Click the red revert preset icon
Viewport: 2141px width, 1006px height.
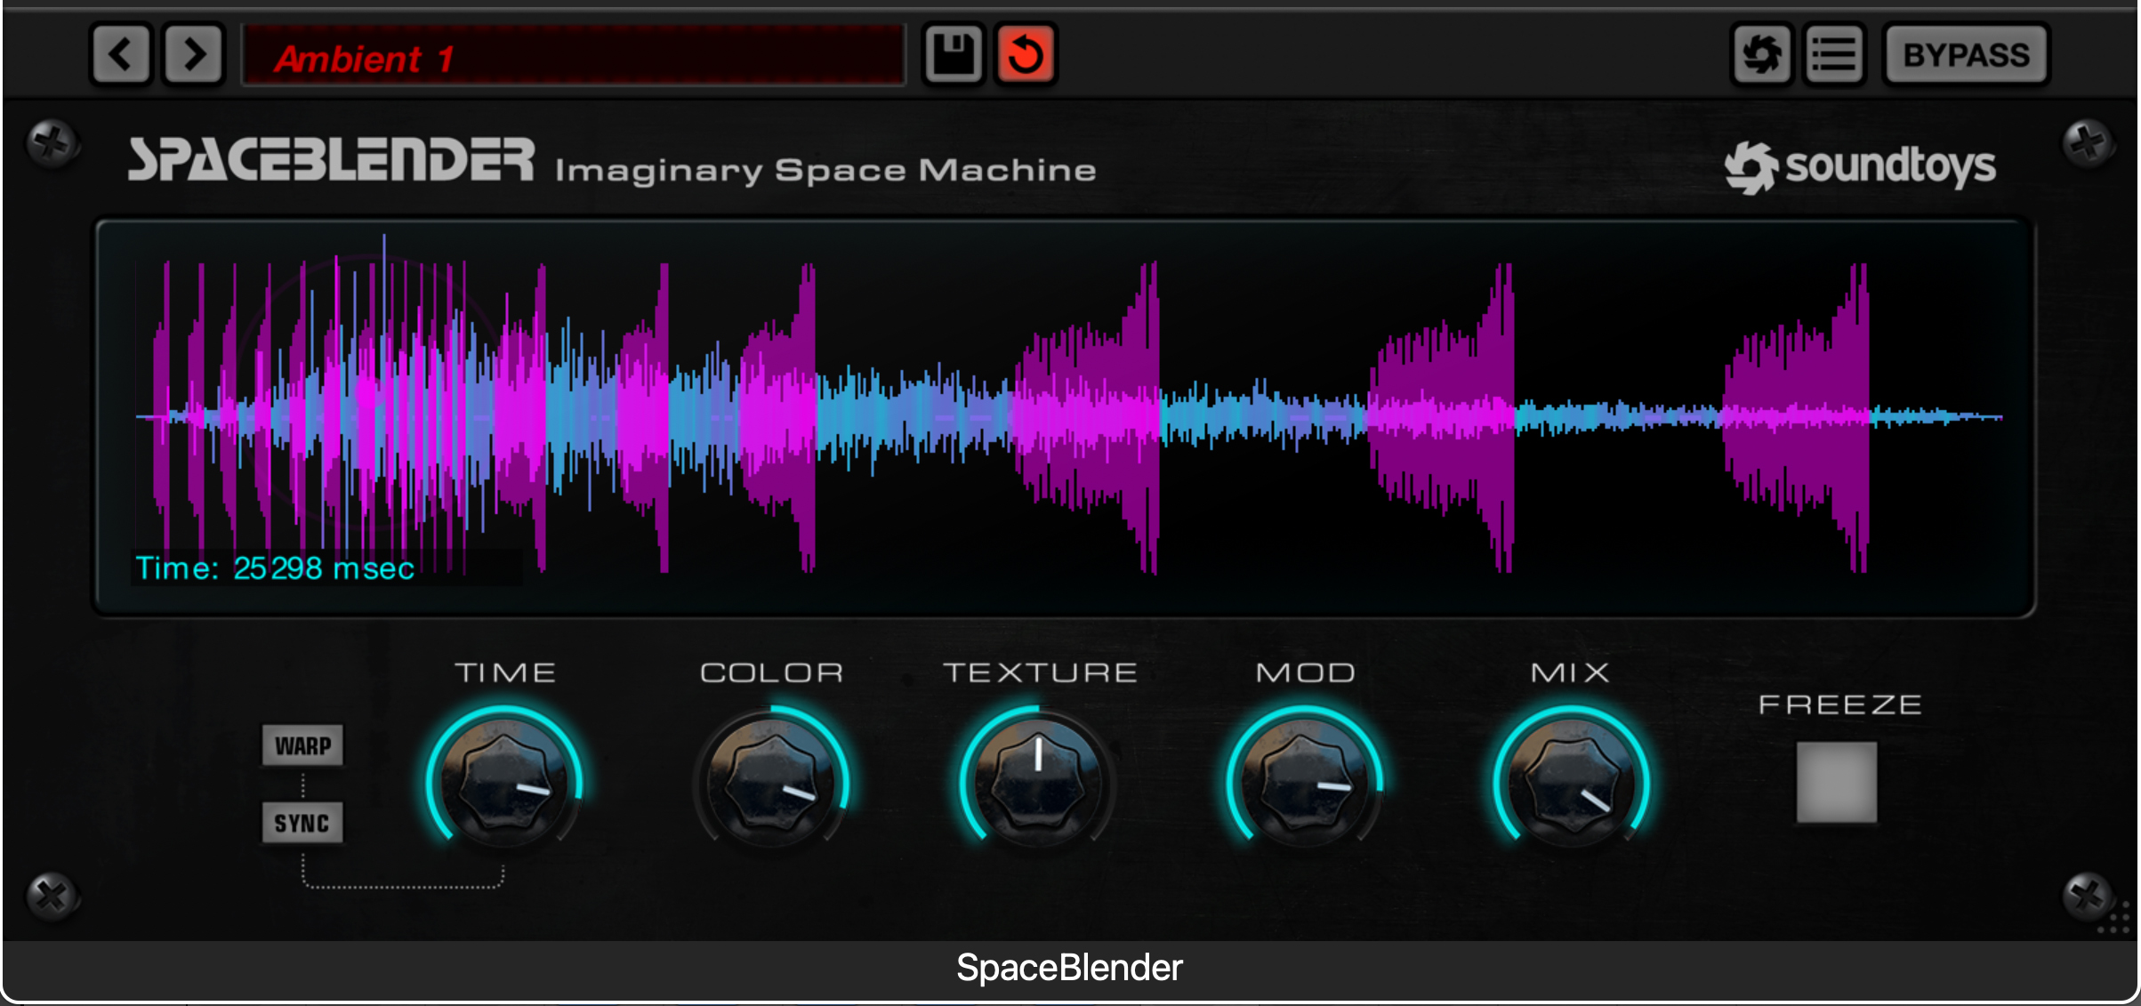tap(1026, 55)
